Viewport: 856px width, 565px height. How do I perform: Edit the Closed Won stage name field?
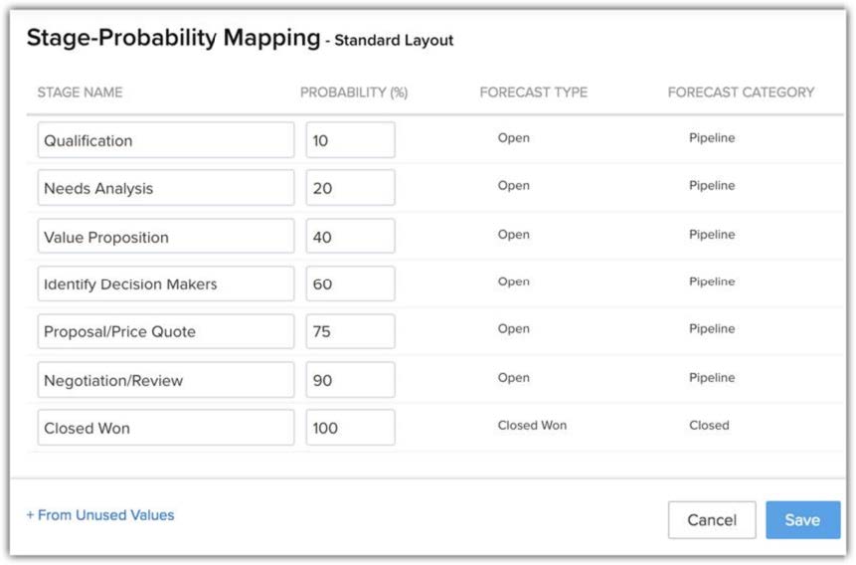pyautogui.click(x=166, y=428)
